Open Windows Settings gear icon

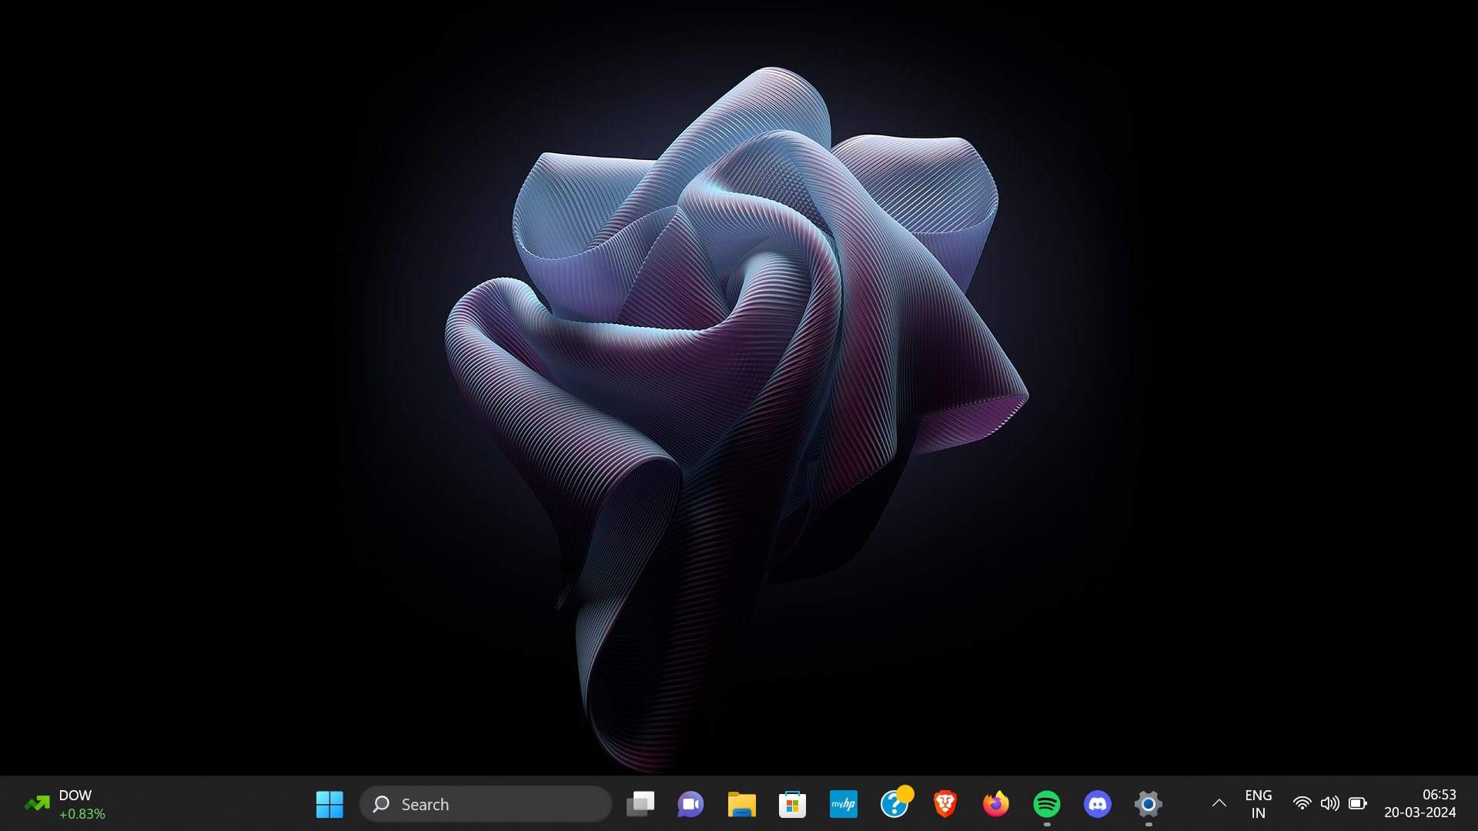coord(1149,803)
